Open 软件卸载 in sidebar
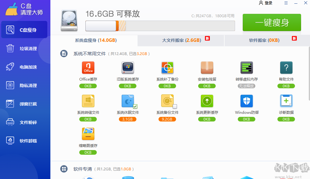 pos(24,141)
